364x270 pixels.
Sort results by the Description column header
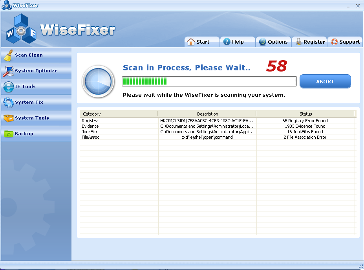pos(207,114)
